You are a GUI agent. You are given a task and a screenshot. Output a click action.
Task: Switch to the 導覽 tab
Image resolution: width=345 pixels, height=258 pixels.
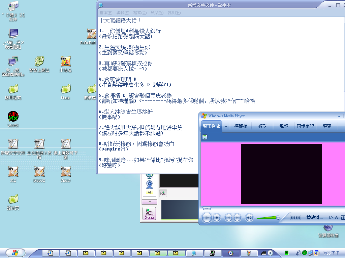click(x=327, y=126)
